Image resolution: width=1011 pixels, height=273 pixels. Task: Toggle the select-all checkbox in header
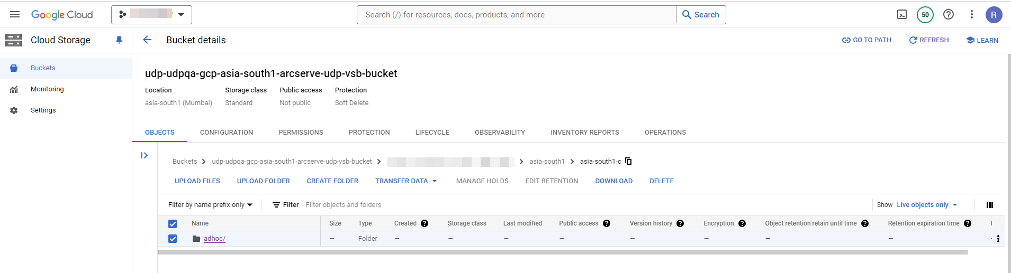click(x=173, y=224)
